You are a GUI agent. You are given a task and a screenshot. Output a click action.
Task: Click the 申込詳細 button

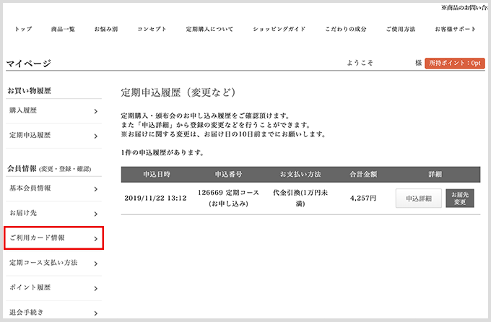click(x=419, y=199)
